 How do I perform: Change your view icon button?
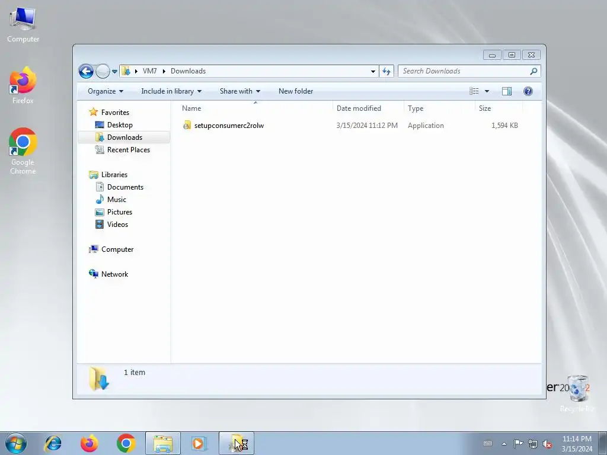(x=474, y=91)
